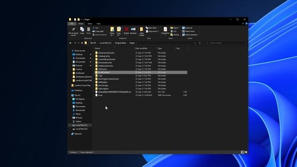Select Local Disk (D:) in navigation pane
The width and height of the screenshot is (297, 167).
click(80, 129)
